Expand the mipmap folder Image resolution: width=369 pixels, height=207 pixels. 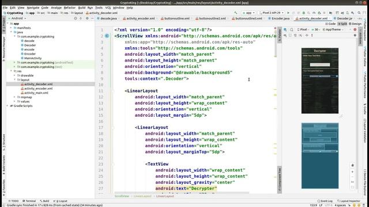pyautogui.click(x=14, y=97)
